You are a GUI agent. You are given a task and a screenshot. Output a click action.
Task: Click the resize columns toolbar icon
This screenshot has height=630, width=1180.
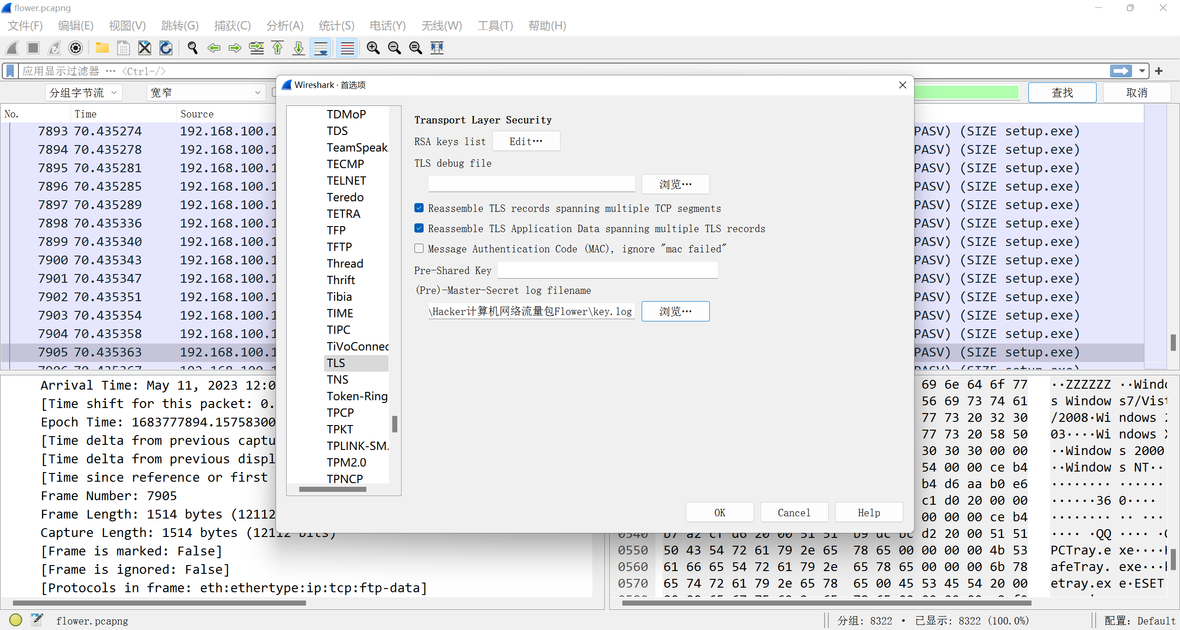coord(437,48)
